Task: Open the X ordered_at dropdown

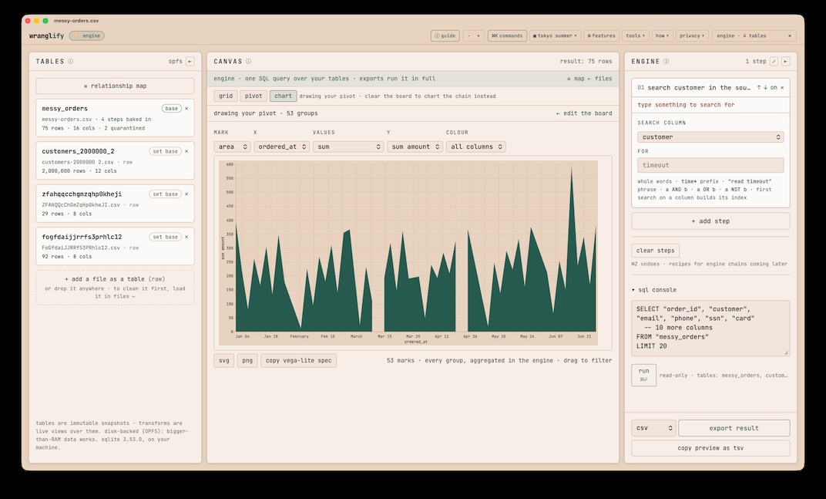Action: (x=281, y=147)
